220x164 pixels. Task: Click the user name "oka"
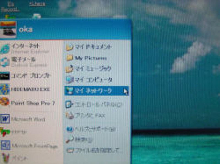(x=26, y=30)
